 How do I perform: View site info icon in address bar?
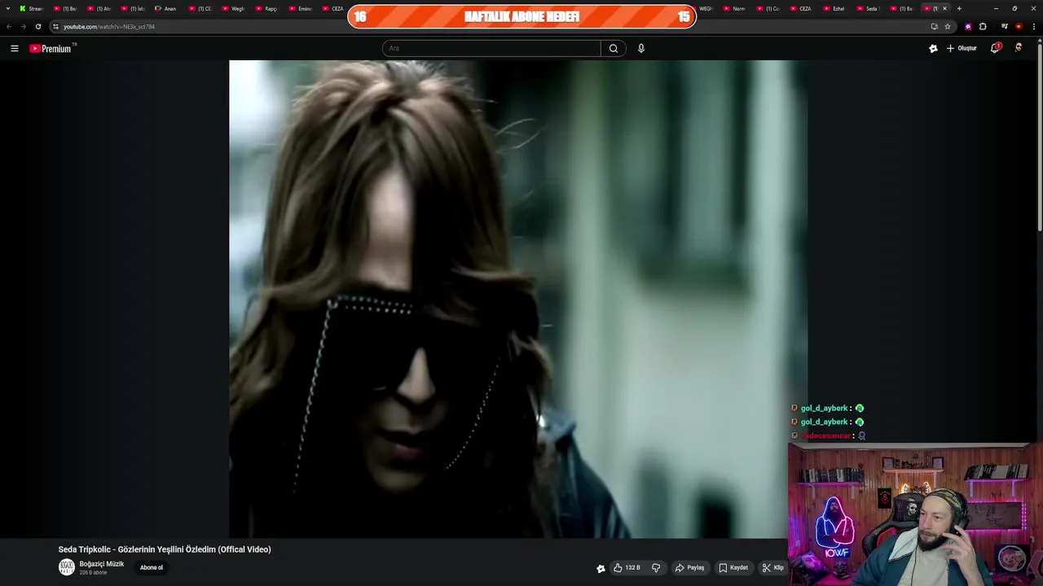point(55,26)
